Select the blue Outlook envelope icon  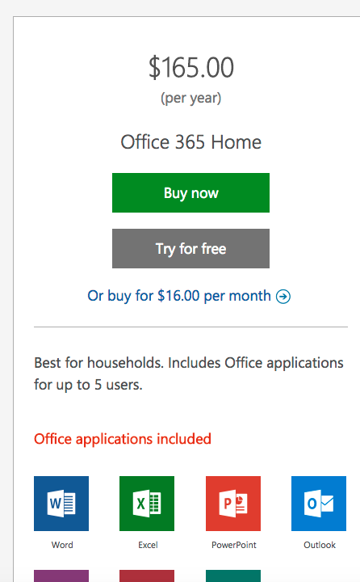coord(319,504)
